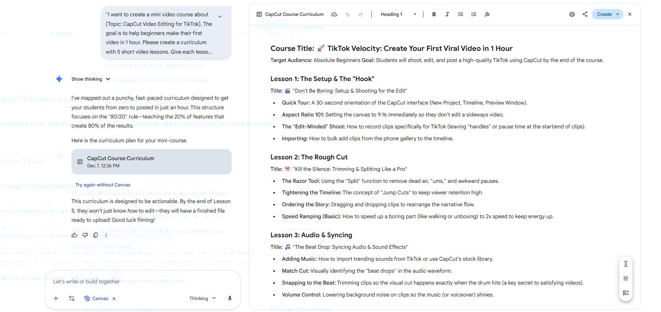This screenshot has height=312, width=661.
Task: Insert a numbered list
Action: coord(474,14)
